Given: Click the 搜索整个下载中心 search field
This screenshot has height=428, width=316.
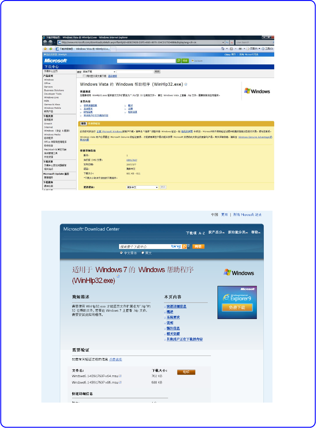Looking at the screenshot, I should pyautogui.click(x=145, y=247).
